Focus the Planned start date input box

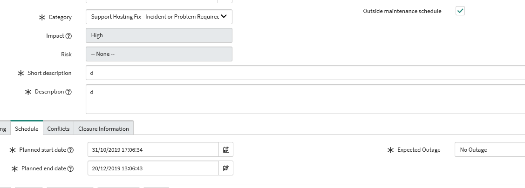[153, 149]
